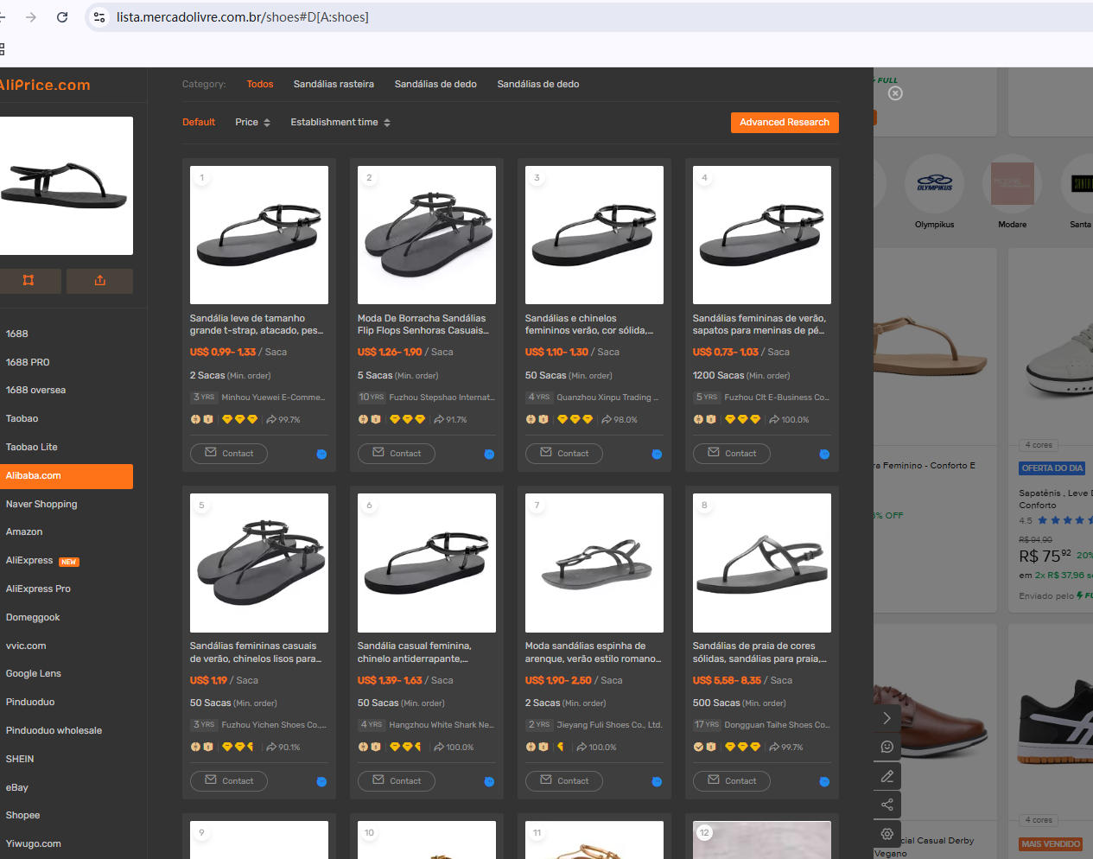
Task: Click the 'US$ 5,58- 8,35' price text
Action: click(727, 680)
